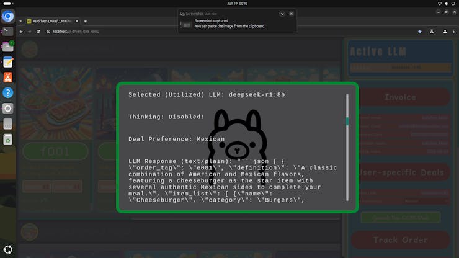Image resolution: width=459 pixels, height=258 pixels.
Task: Click the "LLM Response (text/plain)" text
Action: pyautogui.click(x=180, y=161)
